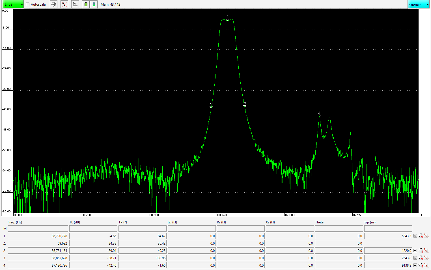The width and height of the screenshot is (431, 270).
Task: Click marker 3 frequency field 86,855,628
Action: (38, 258)
